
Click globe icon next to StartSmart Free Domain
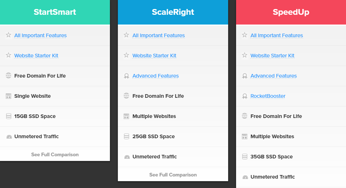tap(9, 76)
